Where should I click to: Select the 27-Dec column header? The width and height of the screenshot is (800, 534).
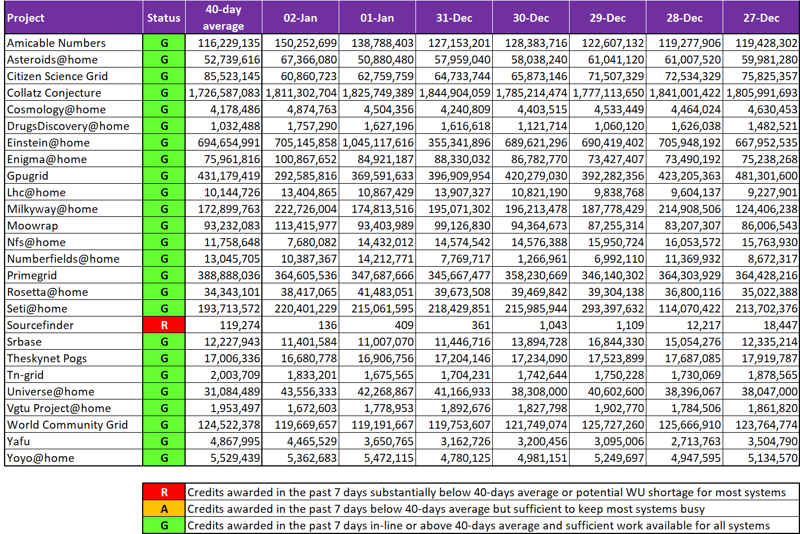(761, 18)
